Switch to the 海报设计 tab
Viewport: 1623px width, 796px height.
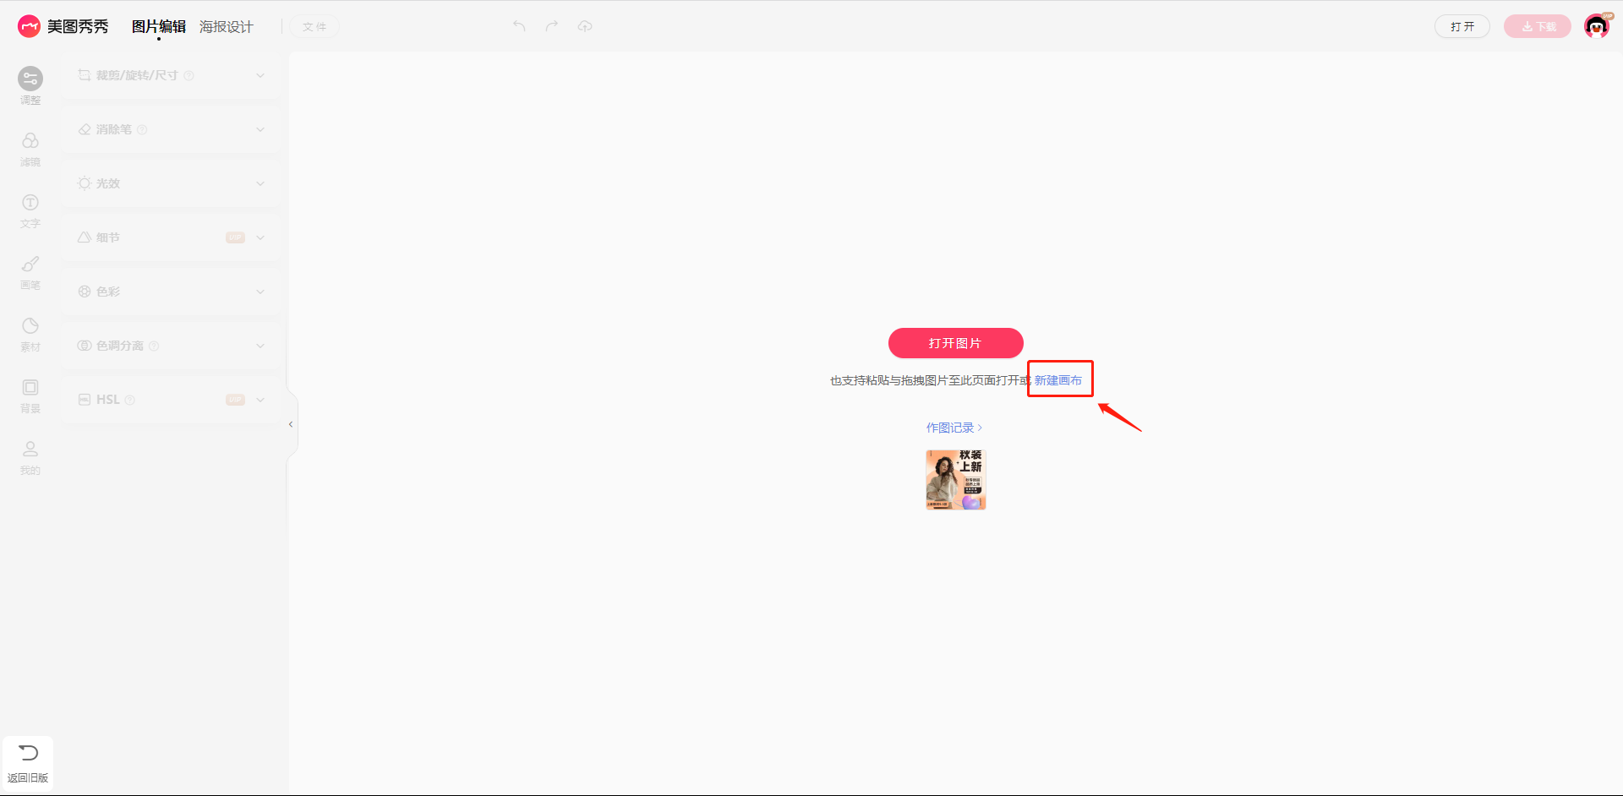[x=226, y=27]
